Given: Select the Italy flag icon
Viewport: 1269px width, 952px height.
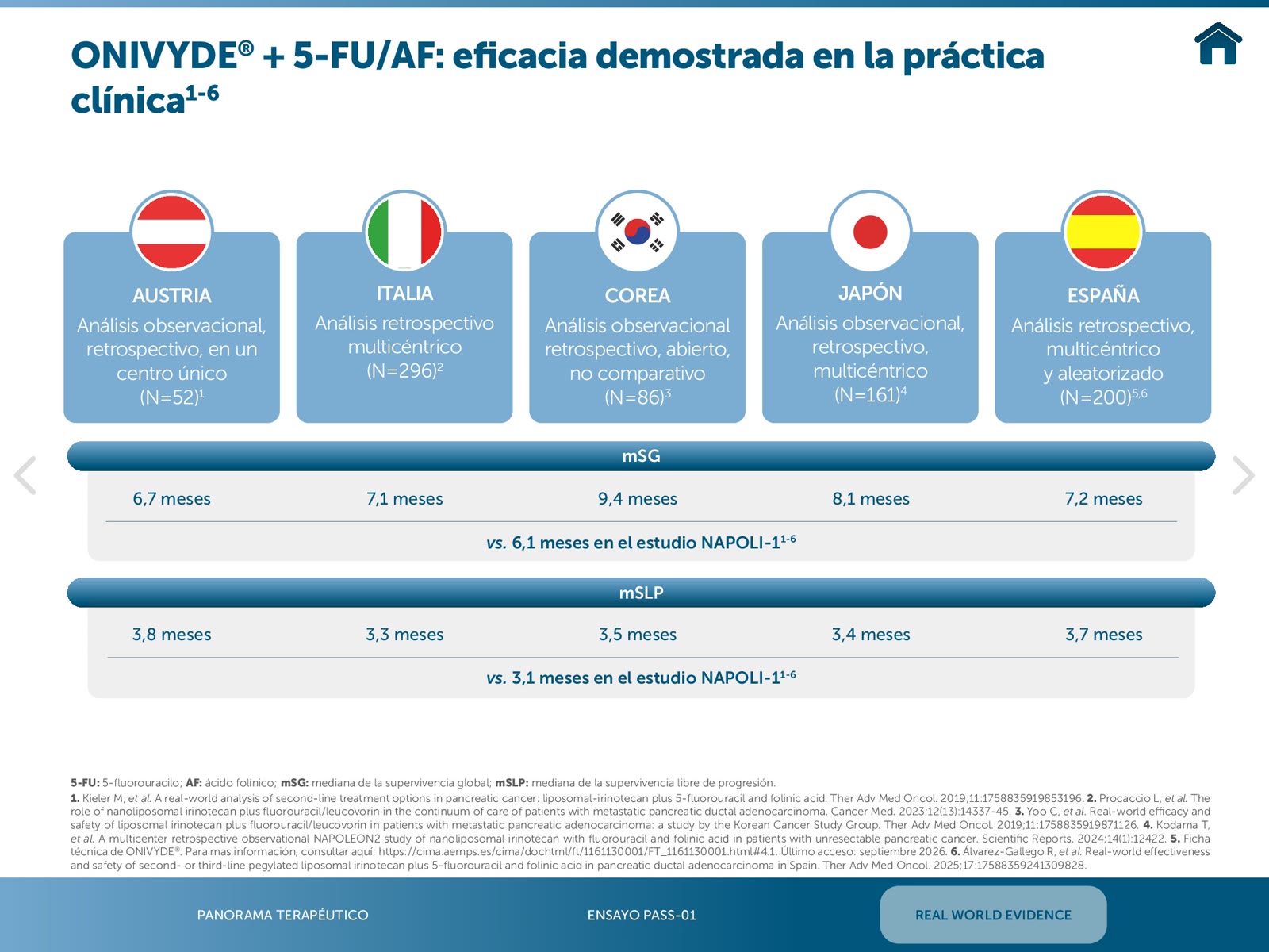Looking at the screenshot, I should click(x=404, y=232).
